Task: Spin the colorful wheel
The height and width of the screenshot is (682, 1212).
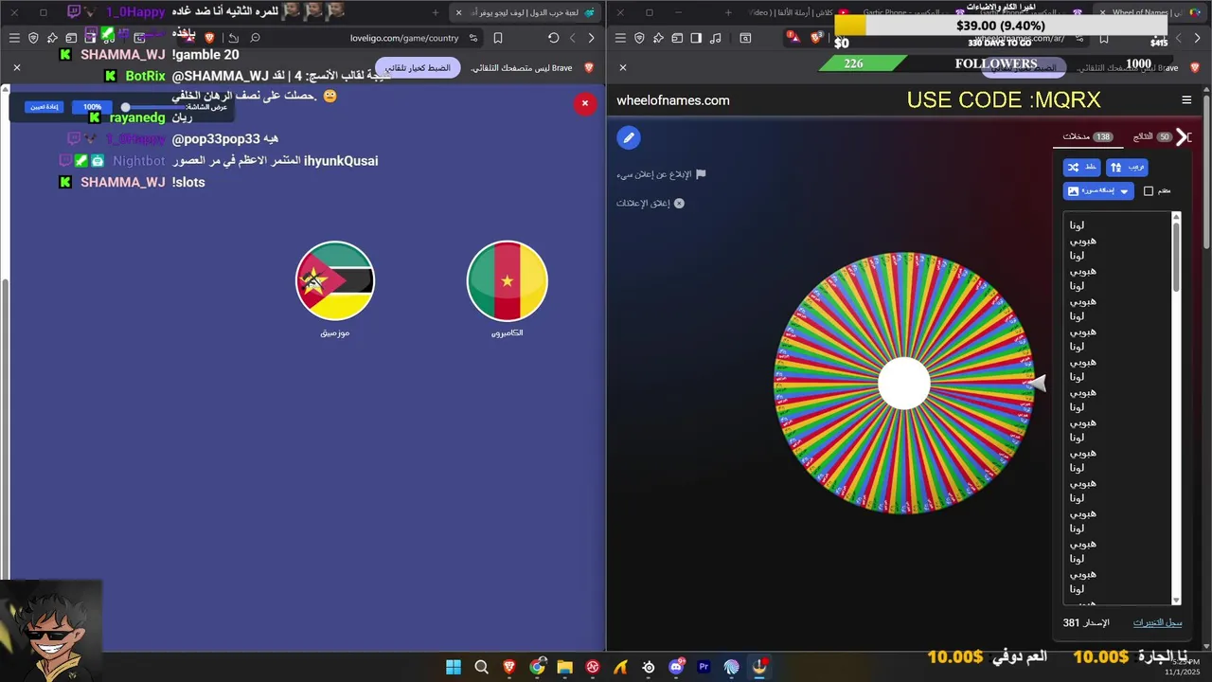Action: [904, 384]
